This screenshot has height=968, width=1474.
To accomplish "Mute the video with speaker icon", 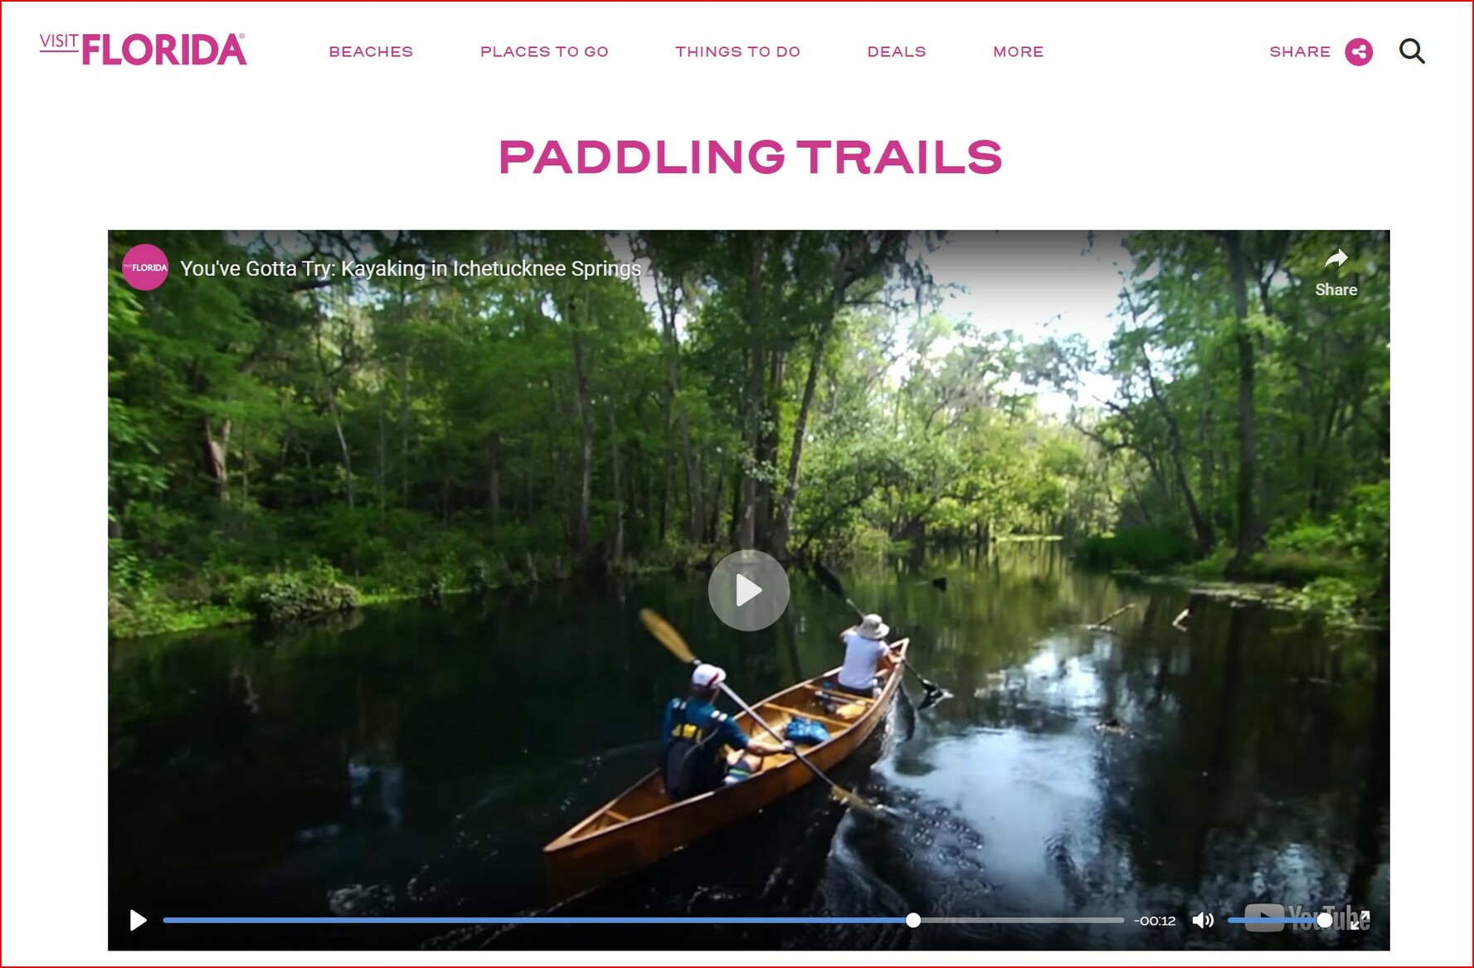I will pos(1203,920).
